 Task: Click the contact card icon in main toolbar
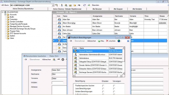[x=71, y=5]
